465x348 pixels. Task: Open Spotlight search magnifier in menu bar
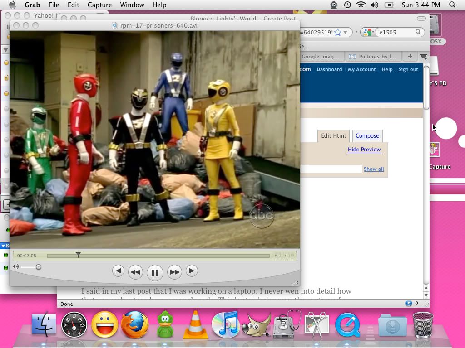tap(452, 5)
